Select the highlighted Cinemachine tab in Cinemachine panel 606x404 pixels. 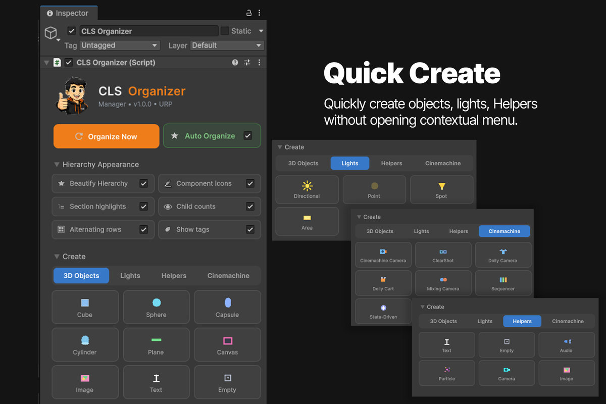(x=504, y=231)
